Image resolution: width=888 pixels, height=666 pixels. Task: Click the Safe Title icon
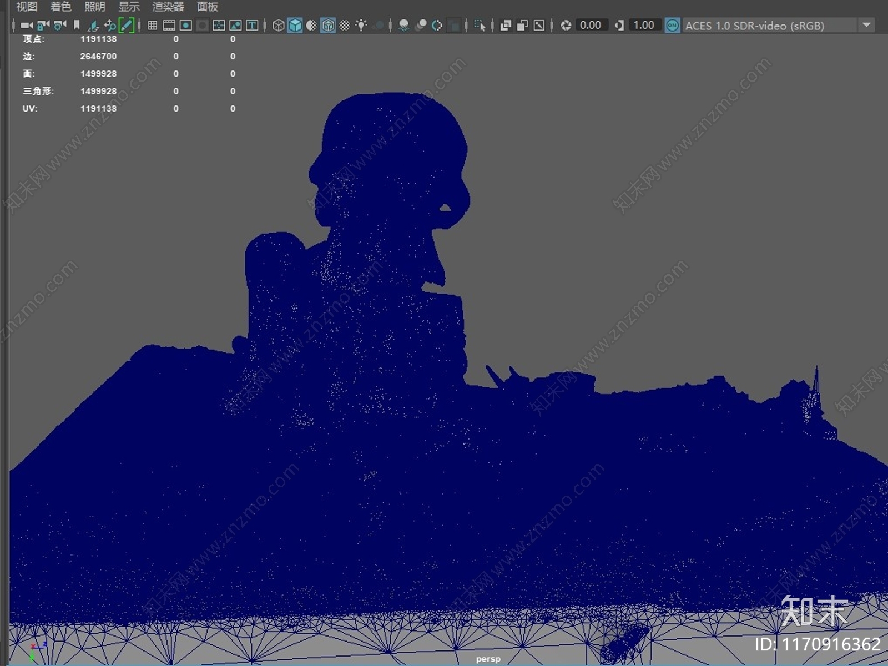pos(252,25)
